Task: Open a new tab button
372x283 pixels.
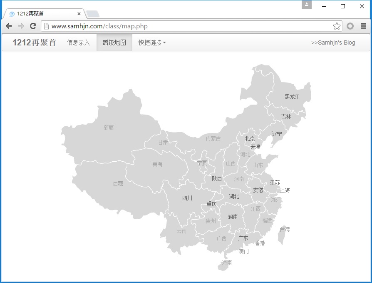Action: [93, 14]
